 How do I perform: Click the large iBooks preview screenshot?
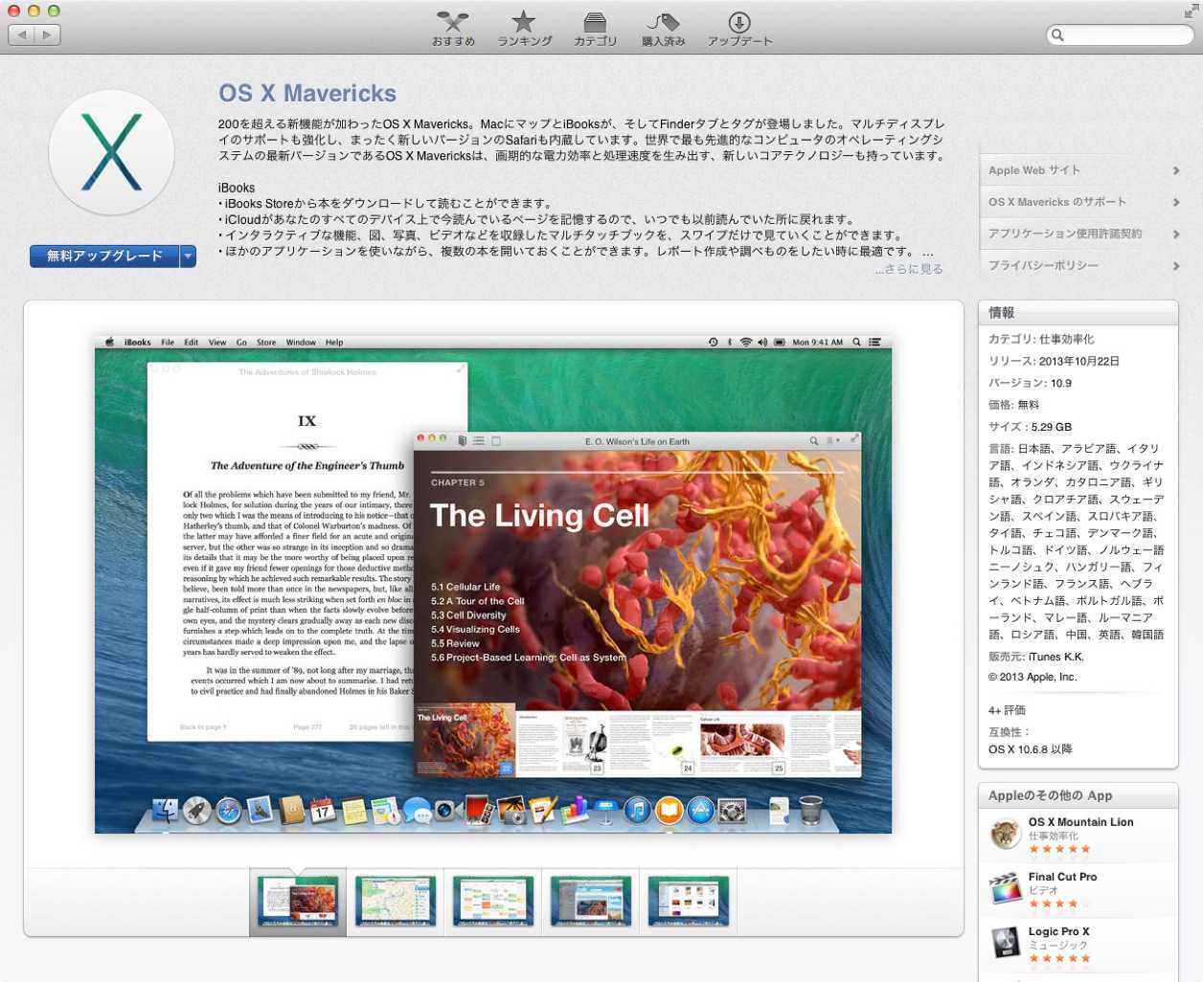coord(493,584)
